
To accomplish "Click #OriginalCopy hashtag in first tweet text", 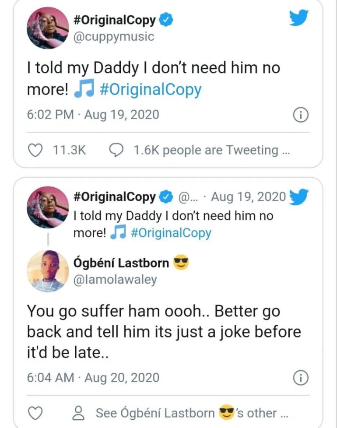I will pos(151,89).
